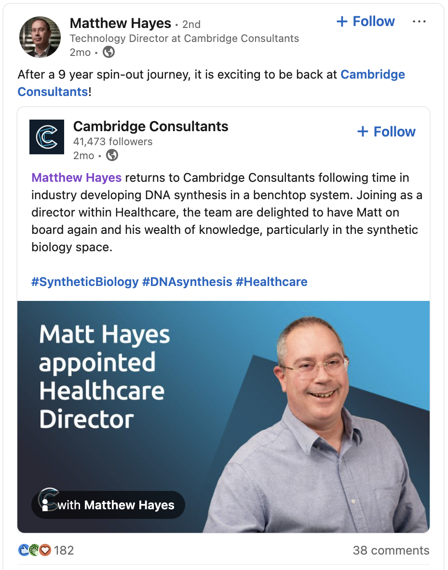Follow Cambridge Consultants page
This screenshot has height=570, width=448.
pos(386,132)
